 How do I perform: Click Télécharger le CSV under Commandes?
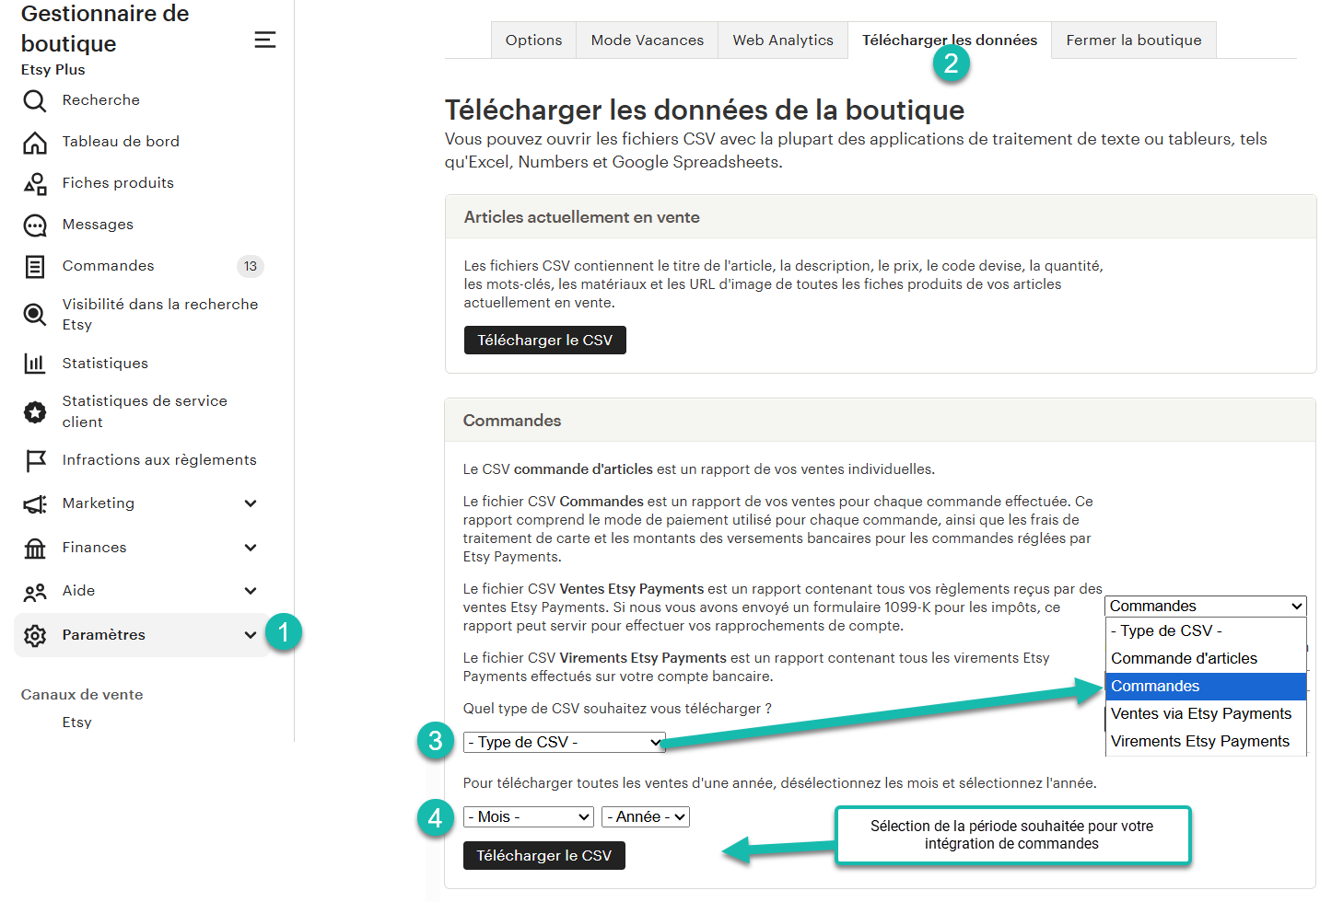click(x=543, y=856)
